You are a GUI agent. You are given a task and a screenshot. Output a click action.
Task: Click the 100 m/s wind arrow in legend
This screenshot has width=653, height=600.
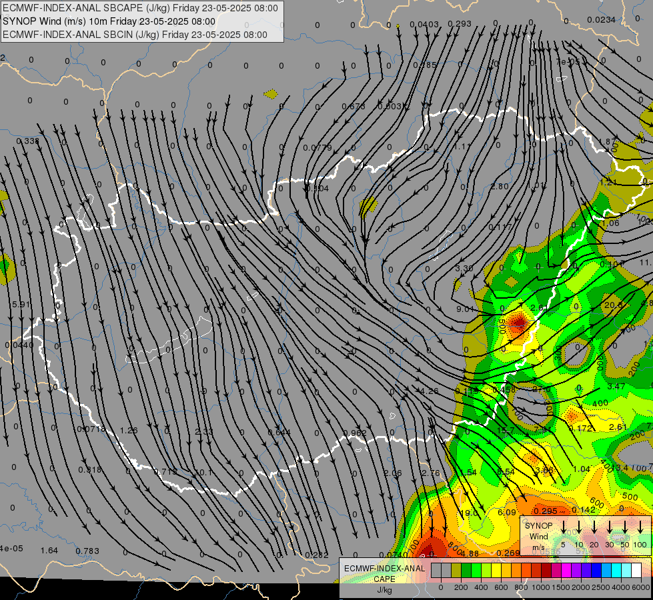coord(640,527)
